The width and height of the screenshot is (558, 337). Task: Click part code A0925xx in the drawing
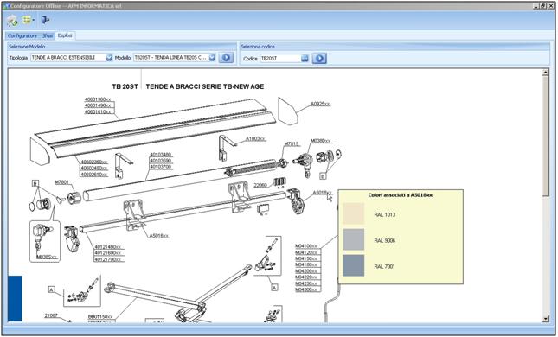[320, 104]
